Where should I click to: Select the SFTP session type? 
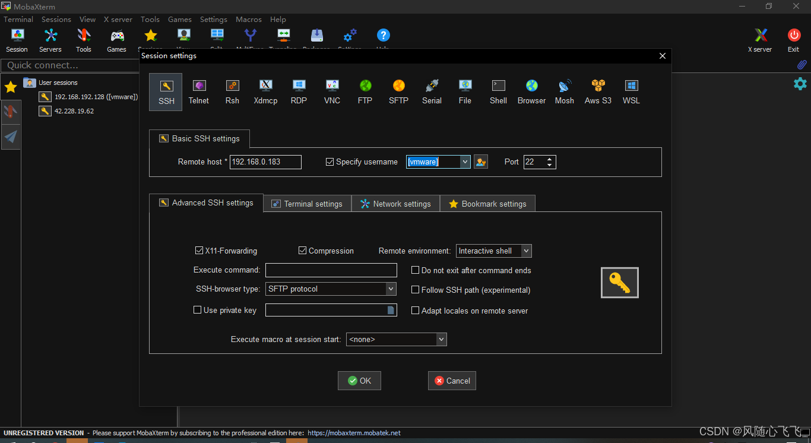click(398, 92)
